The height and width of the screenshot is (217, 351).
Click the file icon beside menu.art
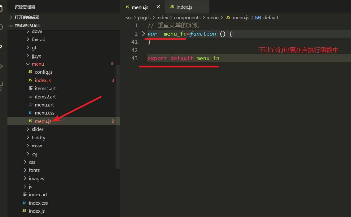pos(31,105)
